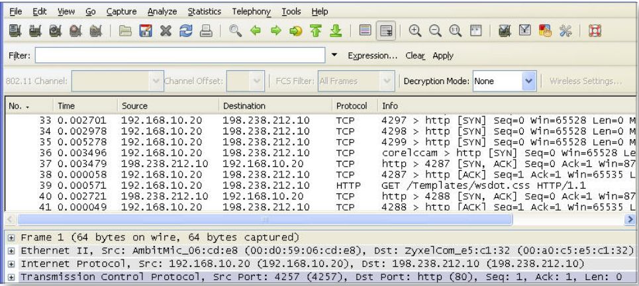Reload the capture file icon

pyautogui.click(x=186, y=31)
